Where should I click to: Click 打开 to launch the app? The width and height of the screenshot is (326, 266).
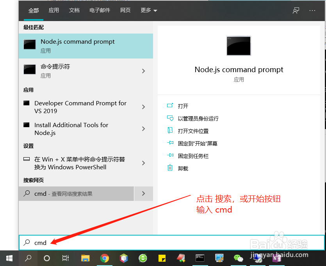(x=183, y=106)
